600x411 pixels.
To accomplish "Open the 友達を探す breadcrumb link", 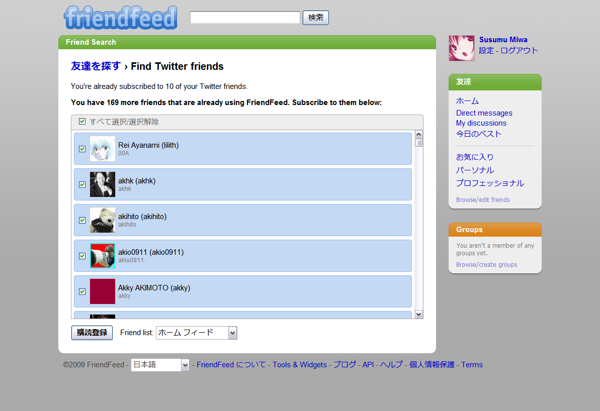I will 96,66.
